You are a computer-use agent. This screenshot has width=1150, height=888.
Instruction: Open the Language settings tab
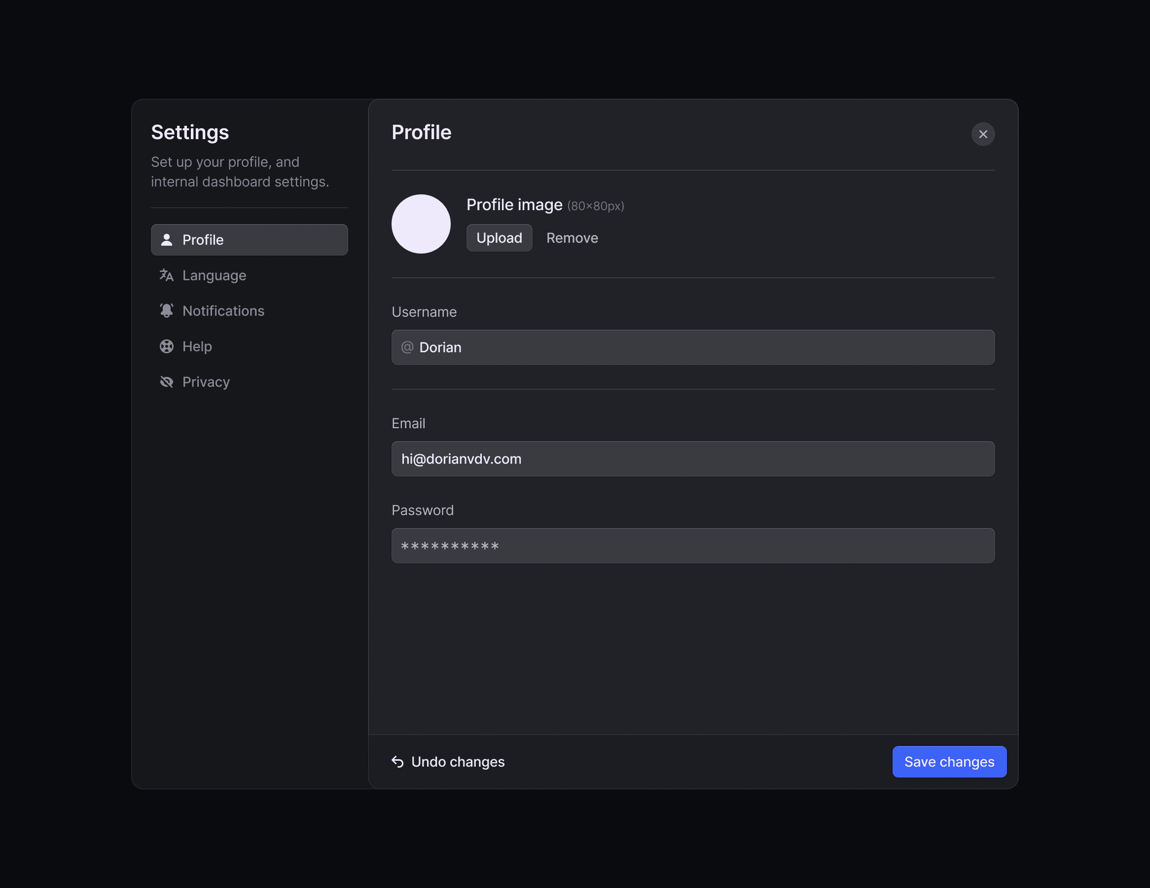pos(215,275)
